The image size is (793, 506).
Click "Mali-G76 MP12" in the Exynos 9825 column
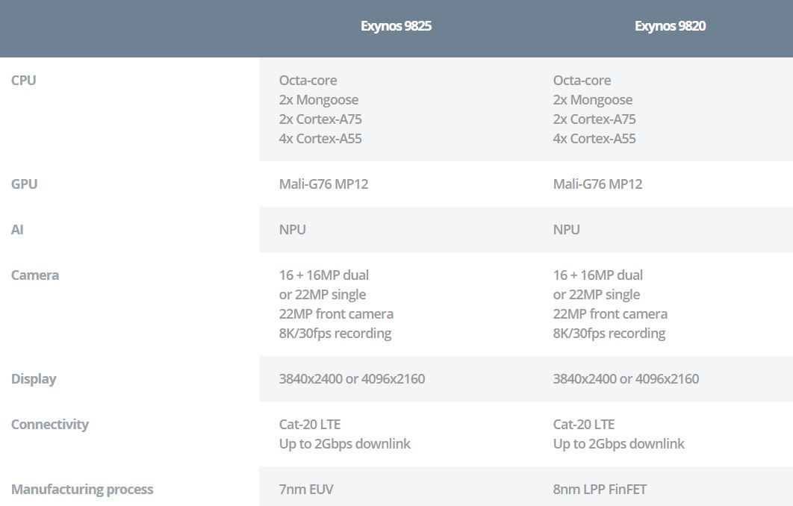point(323,184)
